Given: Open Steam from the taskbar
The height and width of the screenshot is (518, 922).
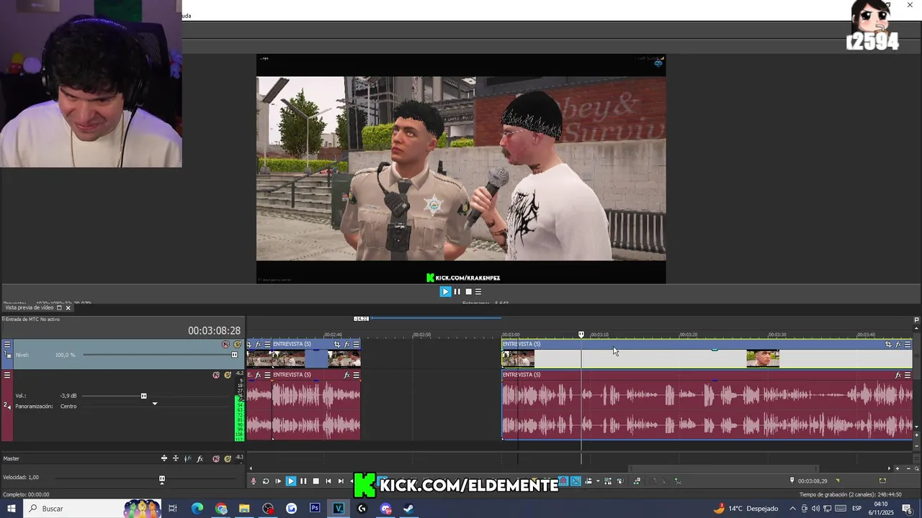Looking at the screenshot, I should (x=408, y=509).
